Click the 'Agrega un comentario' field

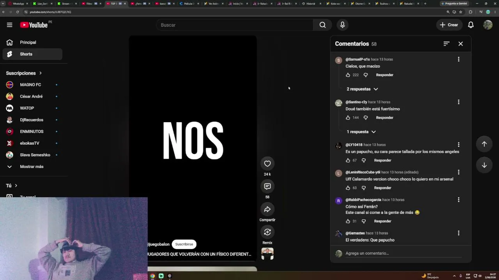click(403, 253)
